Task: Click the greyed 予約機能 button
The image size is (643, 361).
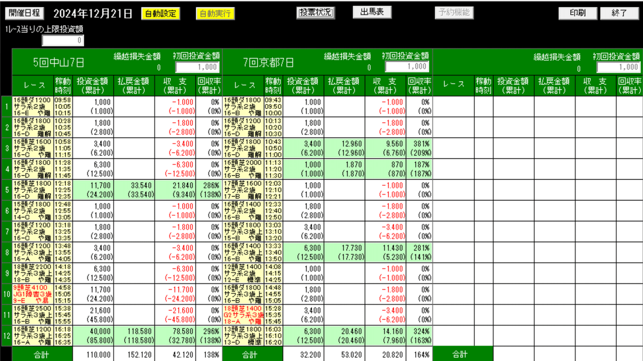Action: pyautogui.click(x=453, y=12)
